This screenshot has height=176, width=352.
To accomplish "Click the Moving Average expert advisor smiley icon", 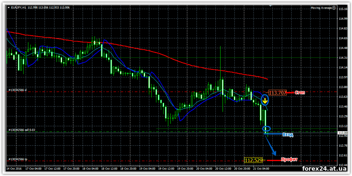I will 334,8.
